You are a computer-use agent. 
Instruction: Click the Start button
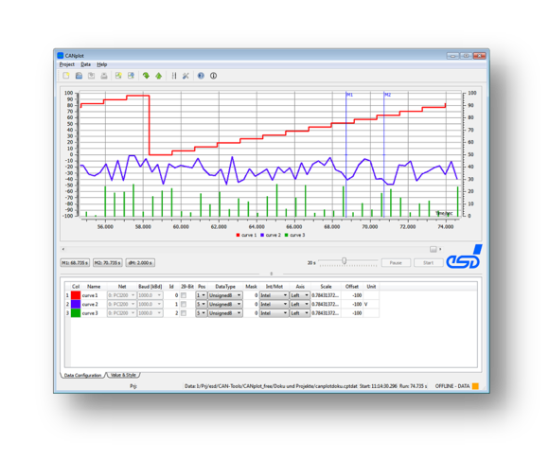point(428,262)
